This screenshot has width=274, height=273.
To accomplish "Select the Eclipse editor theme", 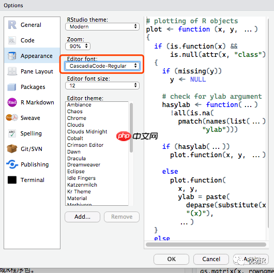I will pos(97,172).
